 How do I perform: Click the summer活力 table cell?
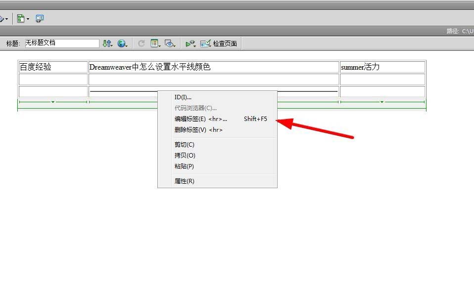(382, 67)
